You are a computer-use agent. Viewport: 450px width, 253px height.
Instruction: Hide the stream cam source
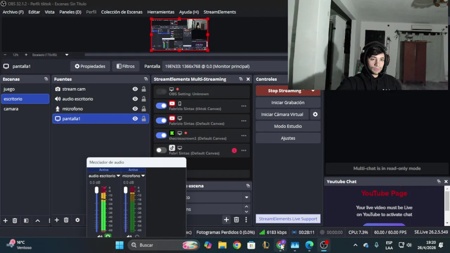[135, 89]
